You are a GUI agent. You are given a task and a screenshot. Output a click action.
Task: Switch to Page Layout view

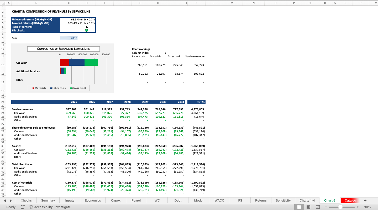(308, 207)
